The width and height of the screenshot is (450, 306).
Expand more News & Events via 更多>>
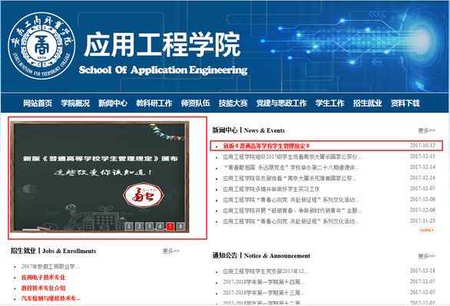tap(426, 130)
